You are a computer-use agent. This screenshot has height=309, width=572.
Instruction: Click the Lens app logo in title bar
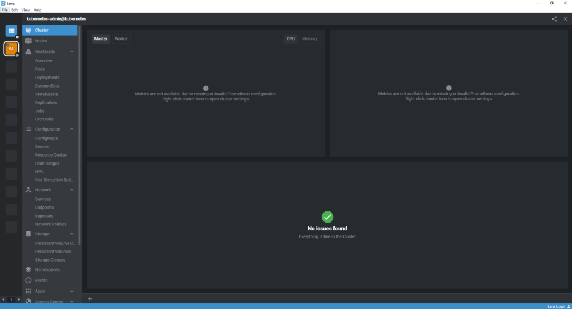coord(3,3)
